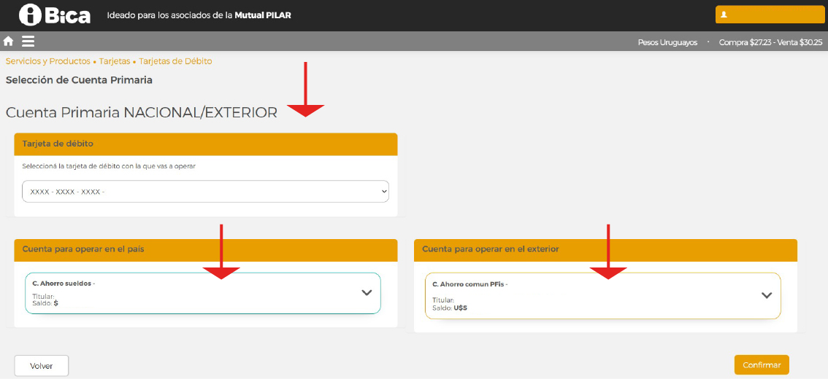Expand the C. Ahorro comun PFis account chevron

pos(767,295)
